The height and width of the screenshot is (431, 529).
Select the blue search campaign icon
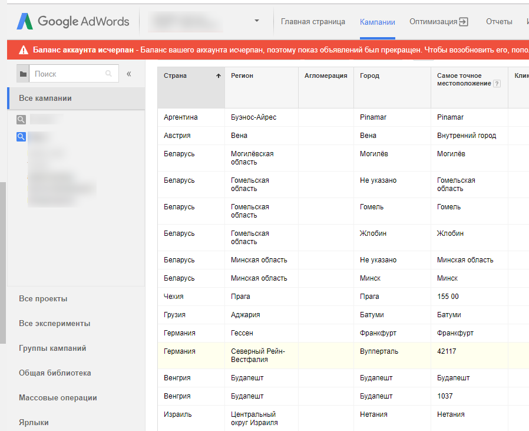21,137
